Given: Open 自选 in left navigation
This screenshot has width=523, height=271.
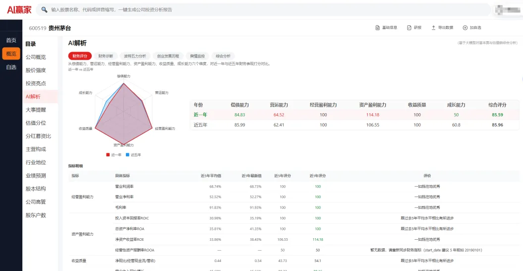Looking at the screenshot, I should pyautogui.click(x=11, y=67).
